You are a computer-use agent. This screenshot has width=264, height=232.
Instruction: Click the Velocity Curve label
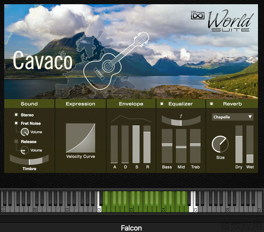80,156
